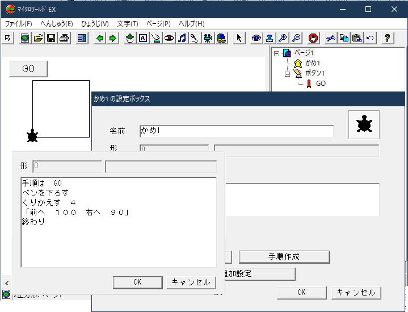The width and height of the screenshot is (408, 312).
Task: Click the empty code area of the procedure editor
Action: (119, 246)
